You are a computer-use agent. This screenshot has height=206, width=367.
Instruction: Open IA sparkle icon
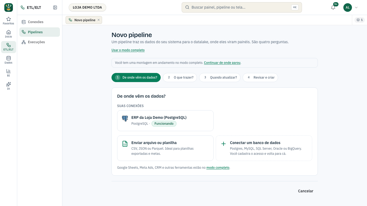9,86
